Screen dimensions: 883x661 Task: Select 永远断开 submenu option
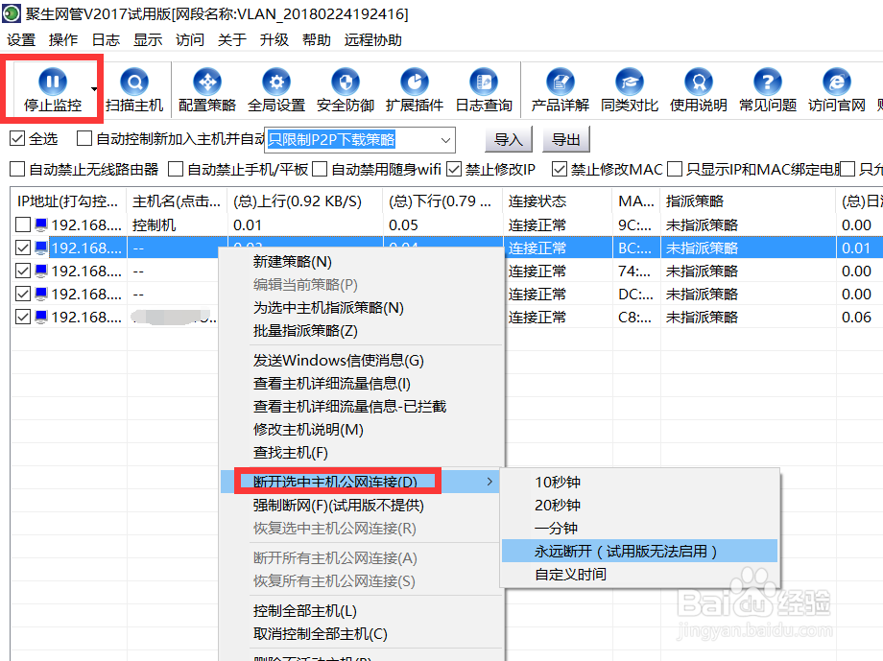coord(640,552)
